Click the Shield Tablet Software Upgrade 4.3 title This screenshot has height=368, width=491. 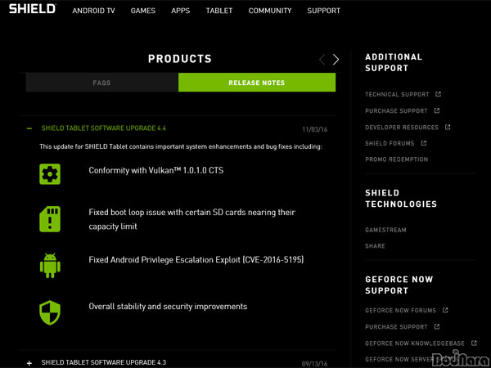(104, 362)
